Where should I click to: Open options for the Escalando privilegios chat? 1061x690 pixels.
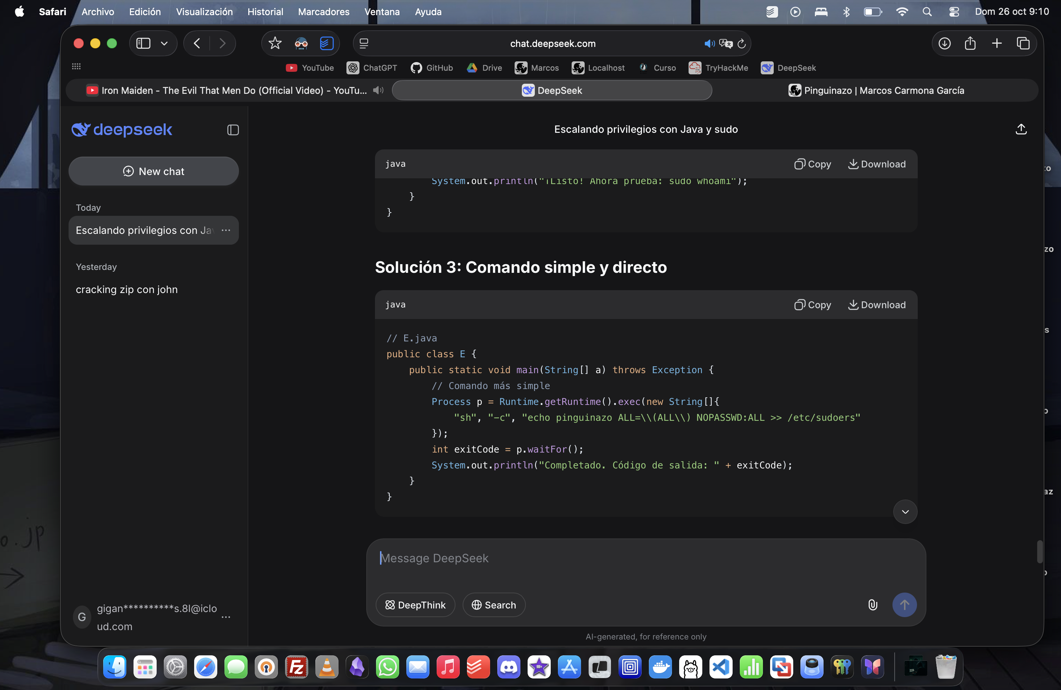[x=226, y=231]
